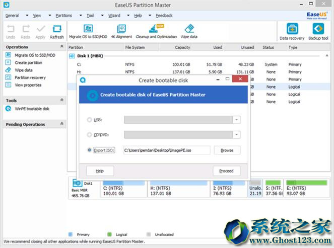This screenshot has width=334, height=248.
Task: Click the Disk1 Basic MBR disk map icon
Action: coord(77,183)
